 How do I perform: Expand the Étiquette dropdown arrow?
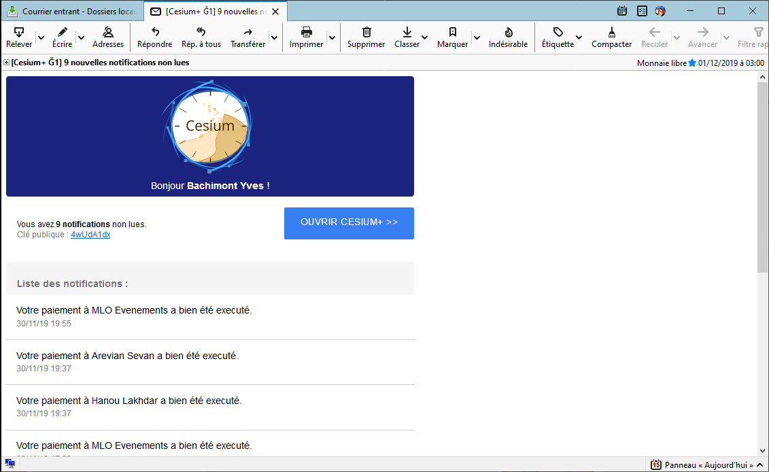[579, 38]
